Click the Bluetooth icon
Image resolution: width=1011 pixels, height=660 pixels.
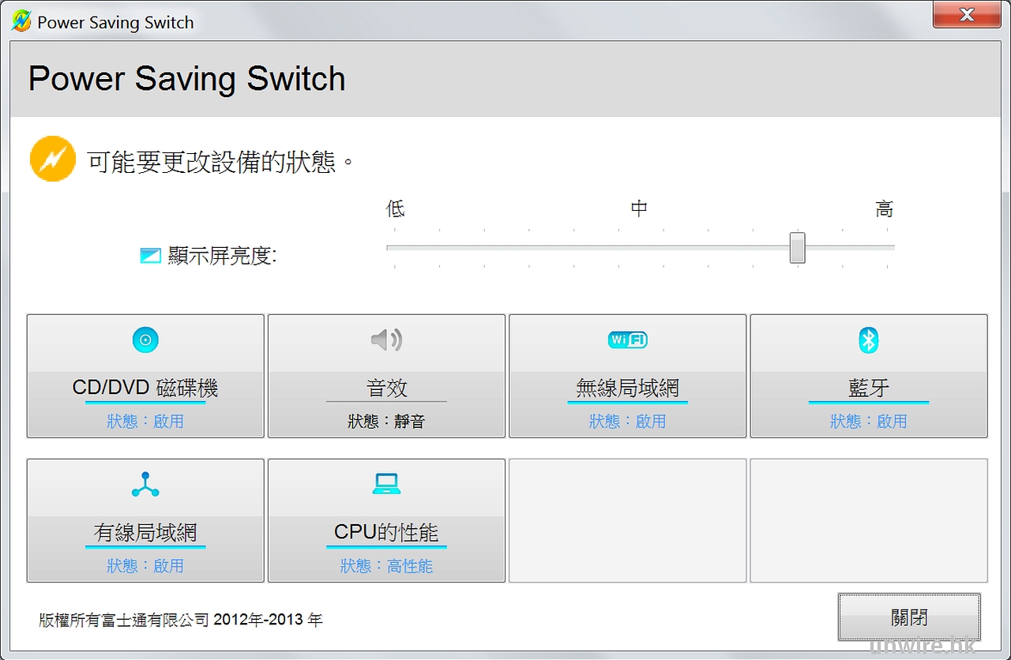pyautogui.click(x=869, y=340)
